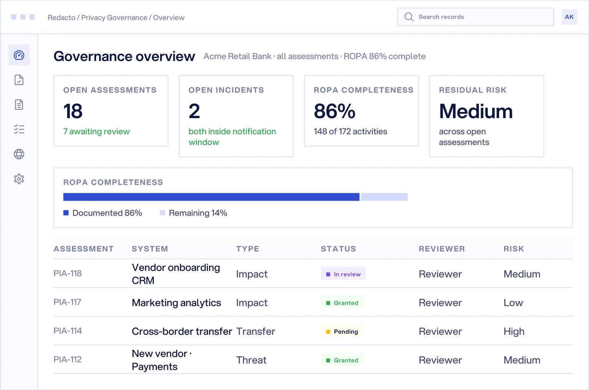The width and height of the screenshot is (589, 390).
Task: Click the Remaining 14% legend swatch
Action: coord(163,213)
